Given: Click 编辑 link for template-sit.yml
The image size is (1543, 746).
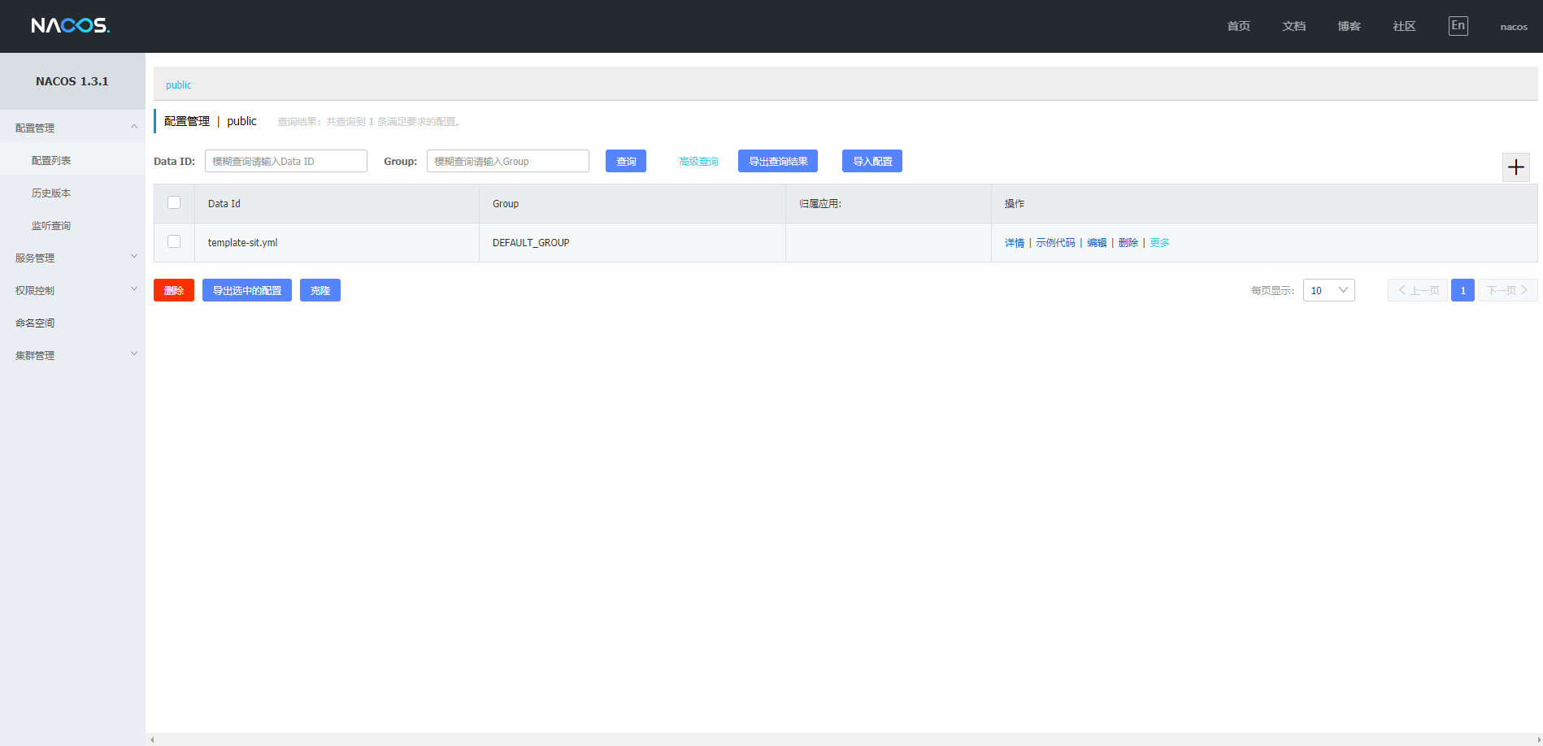Looking at the screenshot, I should click(1097, 243).
